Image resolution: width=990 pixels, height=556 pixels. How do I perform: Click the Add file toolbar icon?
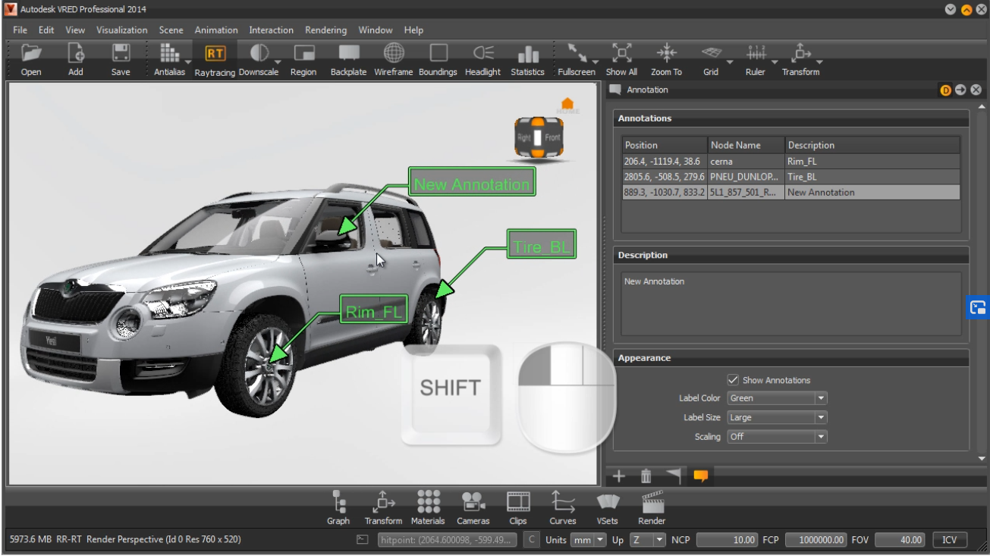click(76, 53)
